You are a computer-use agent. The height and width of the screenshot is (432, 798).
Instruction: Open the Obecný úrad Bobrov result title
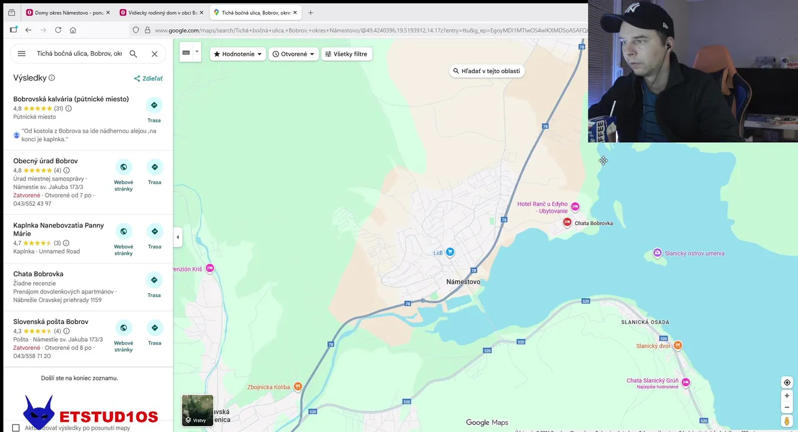click(46, 161)
